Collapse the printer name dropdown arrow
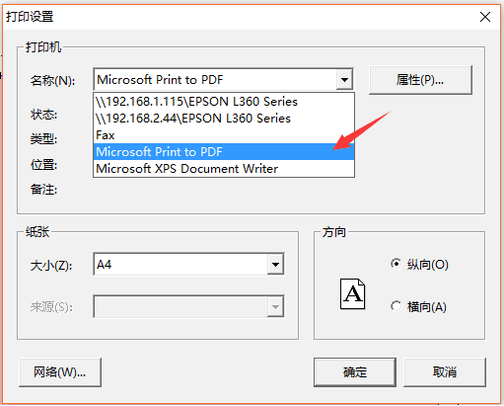 coord(344,79)
